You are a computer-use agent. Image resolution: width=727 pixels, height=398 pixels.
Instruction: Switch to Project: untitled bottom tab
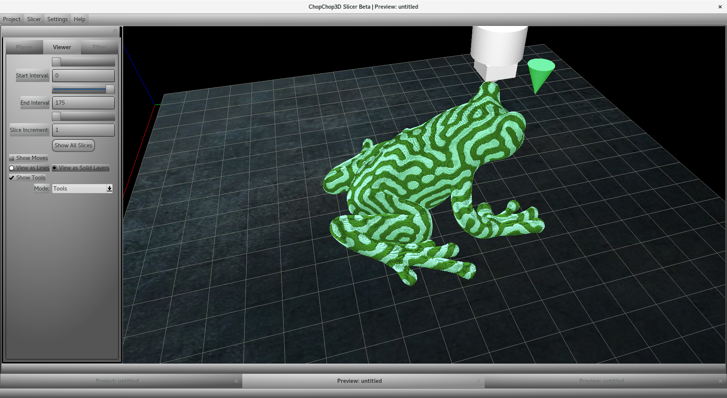[x=117, y=381]
